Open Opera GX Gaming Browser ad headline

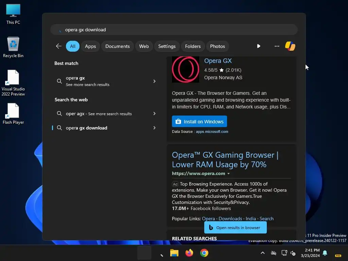225,160
